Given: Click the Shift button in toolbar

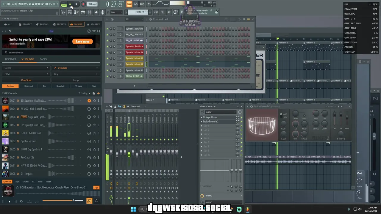Looking at the screenshot, I should (x=156, y=12).
